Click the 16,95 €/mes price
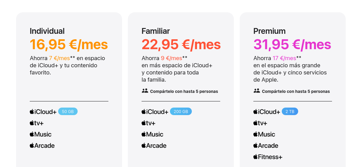The width and height of the screenshot is (358, 167). [69, 44]
